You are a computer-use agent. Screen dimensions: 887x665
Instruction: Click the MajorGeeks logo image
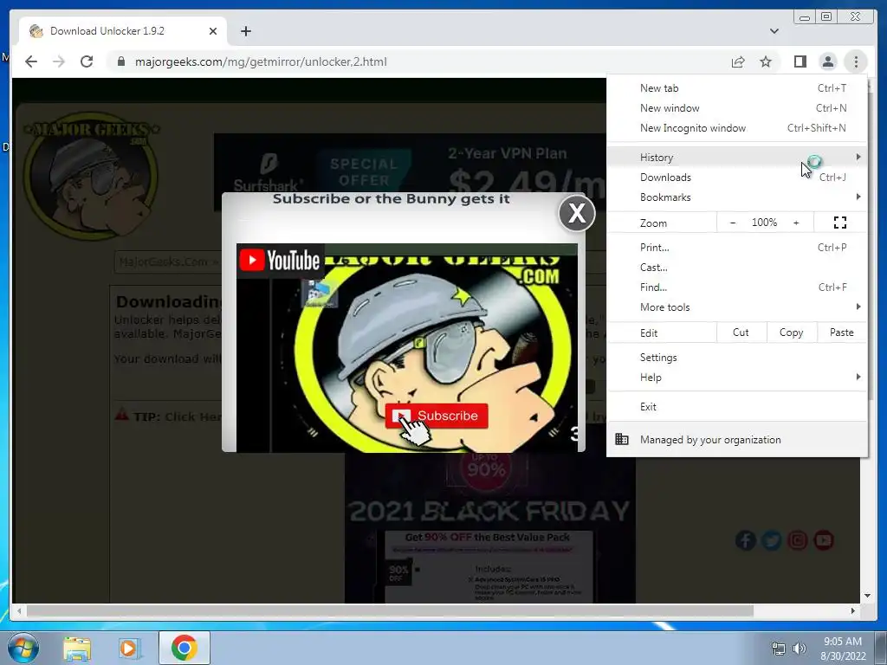tap(92, 175)
